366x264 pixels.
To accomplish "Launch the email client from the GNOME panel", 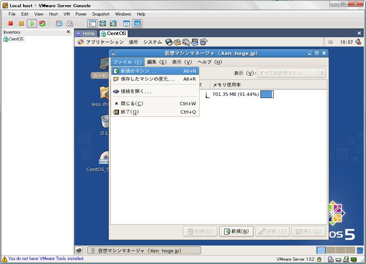I will click(x=178, y=42).
